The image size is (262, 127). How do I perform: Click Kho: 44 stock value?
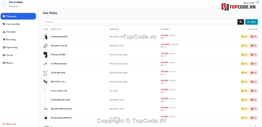pyautogui.click(x=164, y=74)
